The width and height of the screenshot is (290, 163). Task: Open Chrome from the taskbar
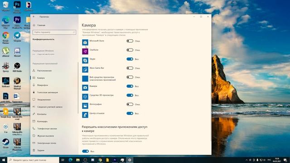[100, 160]
